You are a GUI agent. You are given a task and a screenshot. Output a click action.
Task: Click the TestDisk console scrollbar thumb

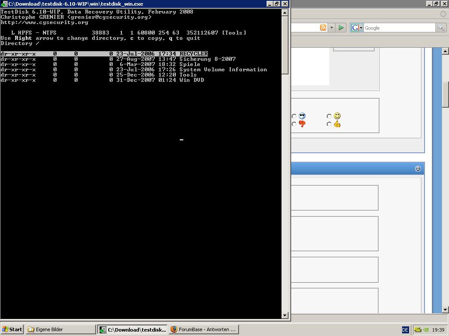[x=285, y=45]
